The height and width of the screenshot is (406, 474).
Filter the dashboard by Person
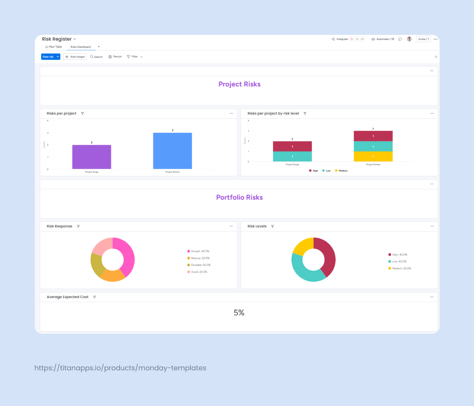(x=115, y=56)
